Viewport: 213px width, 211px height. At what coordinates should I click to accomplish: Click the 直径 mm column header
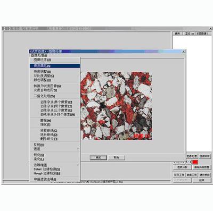point(190,33)
